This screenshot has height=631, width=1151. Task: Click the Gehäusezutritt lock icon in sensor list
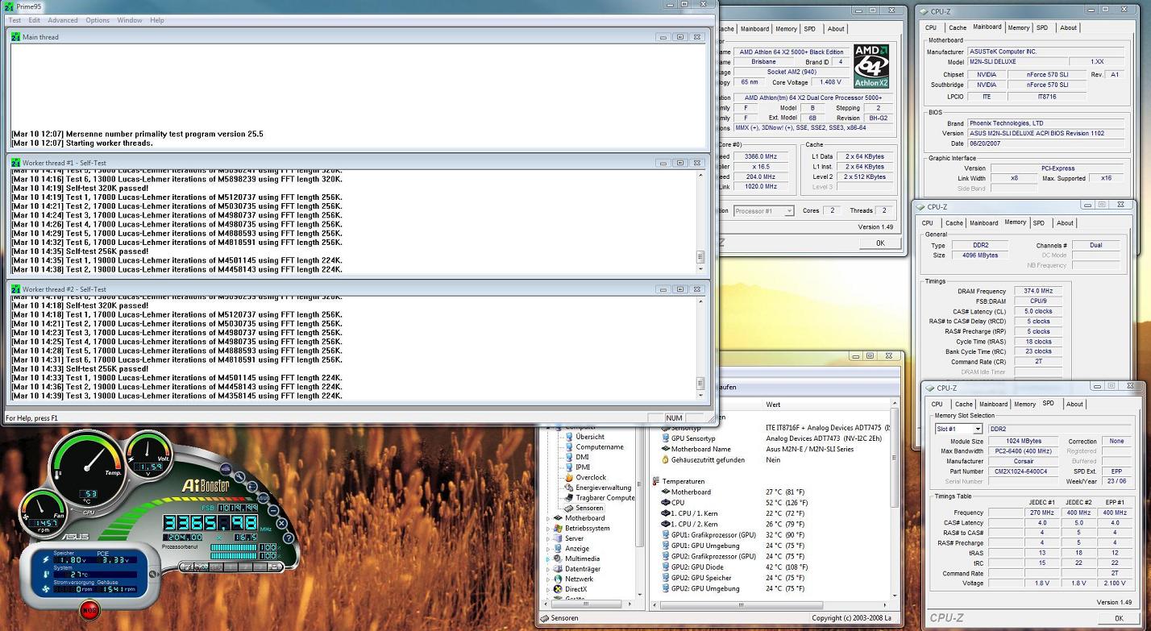[666, 460]
